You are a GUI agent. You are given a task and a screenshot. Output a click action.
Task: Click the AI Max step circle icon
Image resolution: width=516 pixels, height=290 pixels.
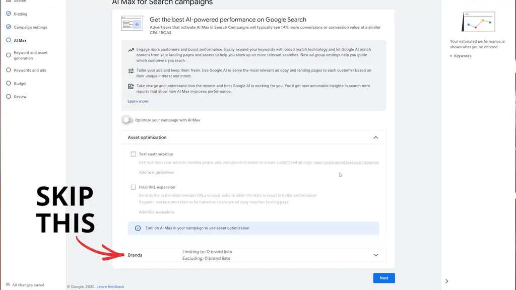(9, 40)
